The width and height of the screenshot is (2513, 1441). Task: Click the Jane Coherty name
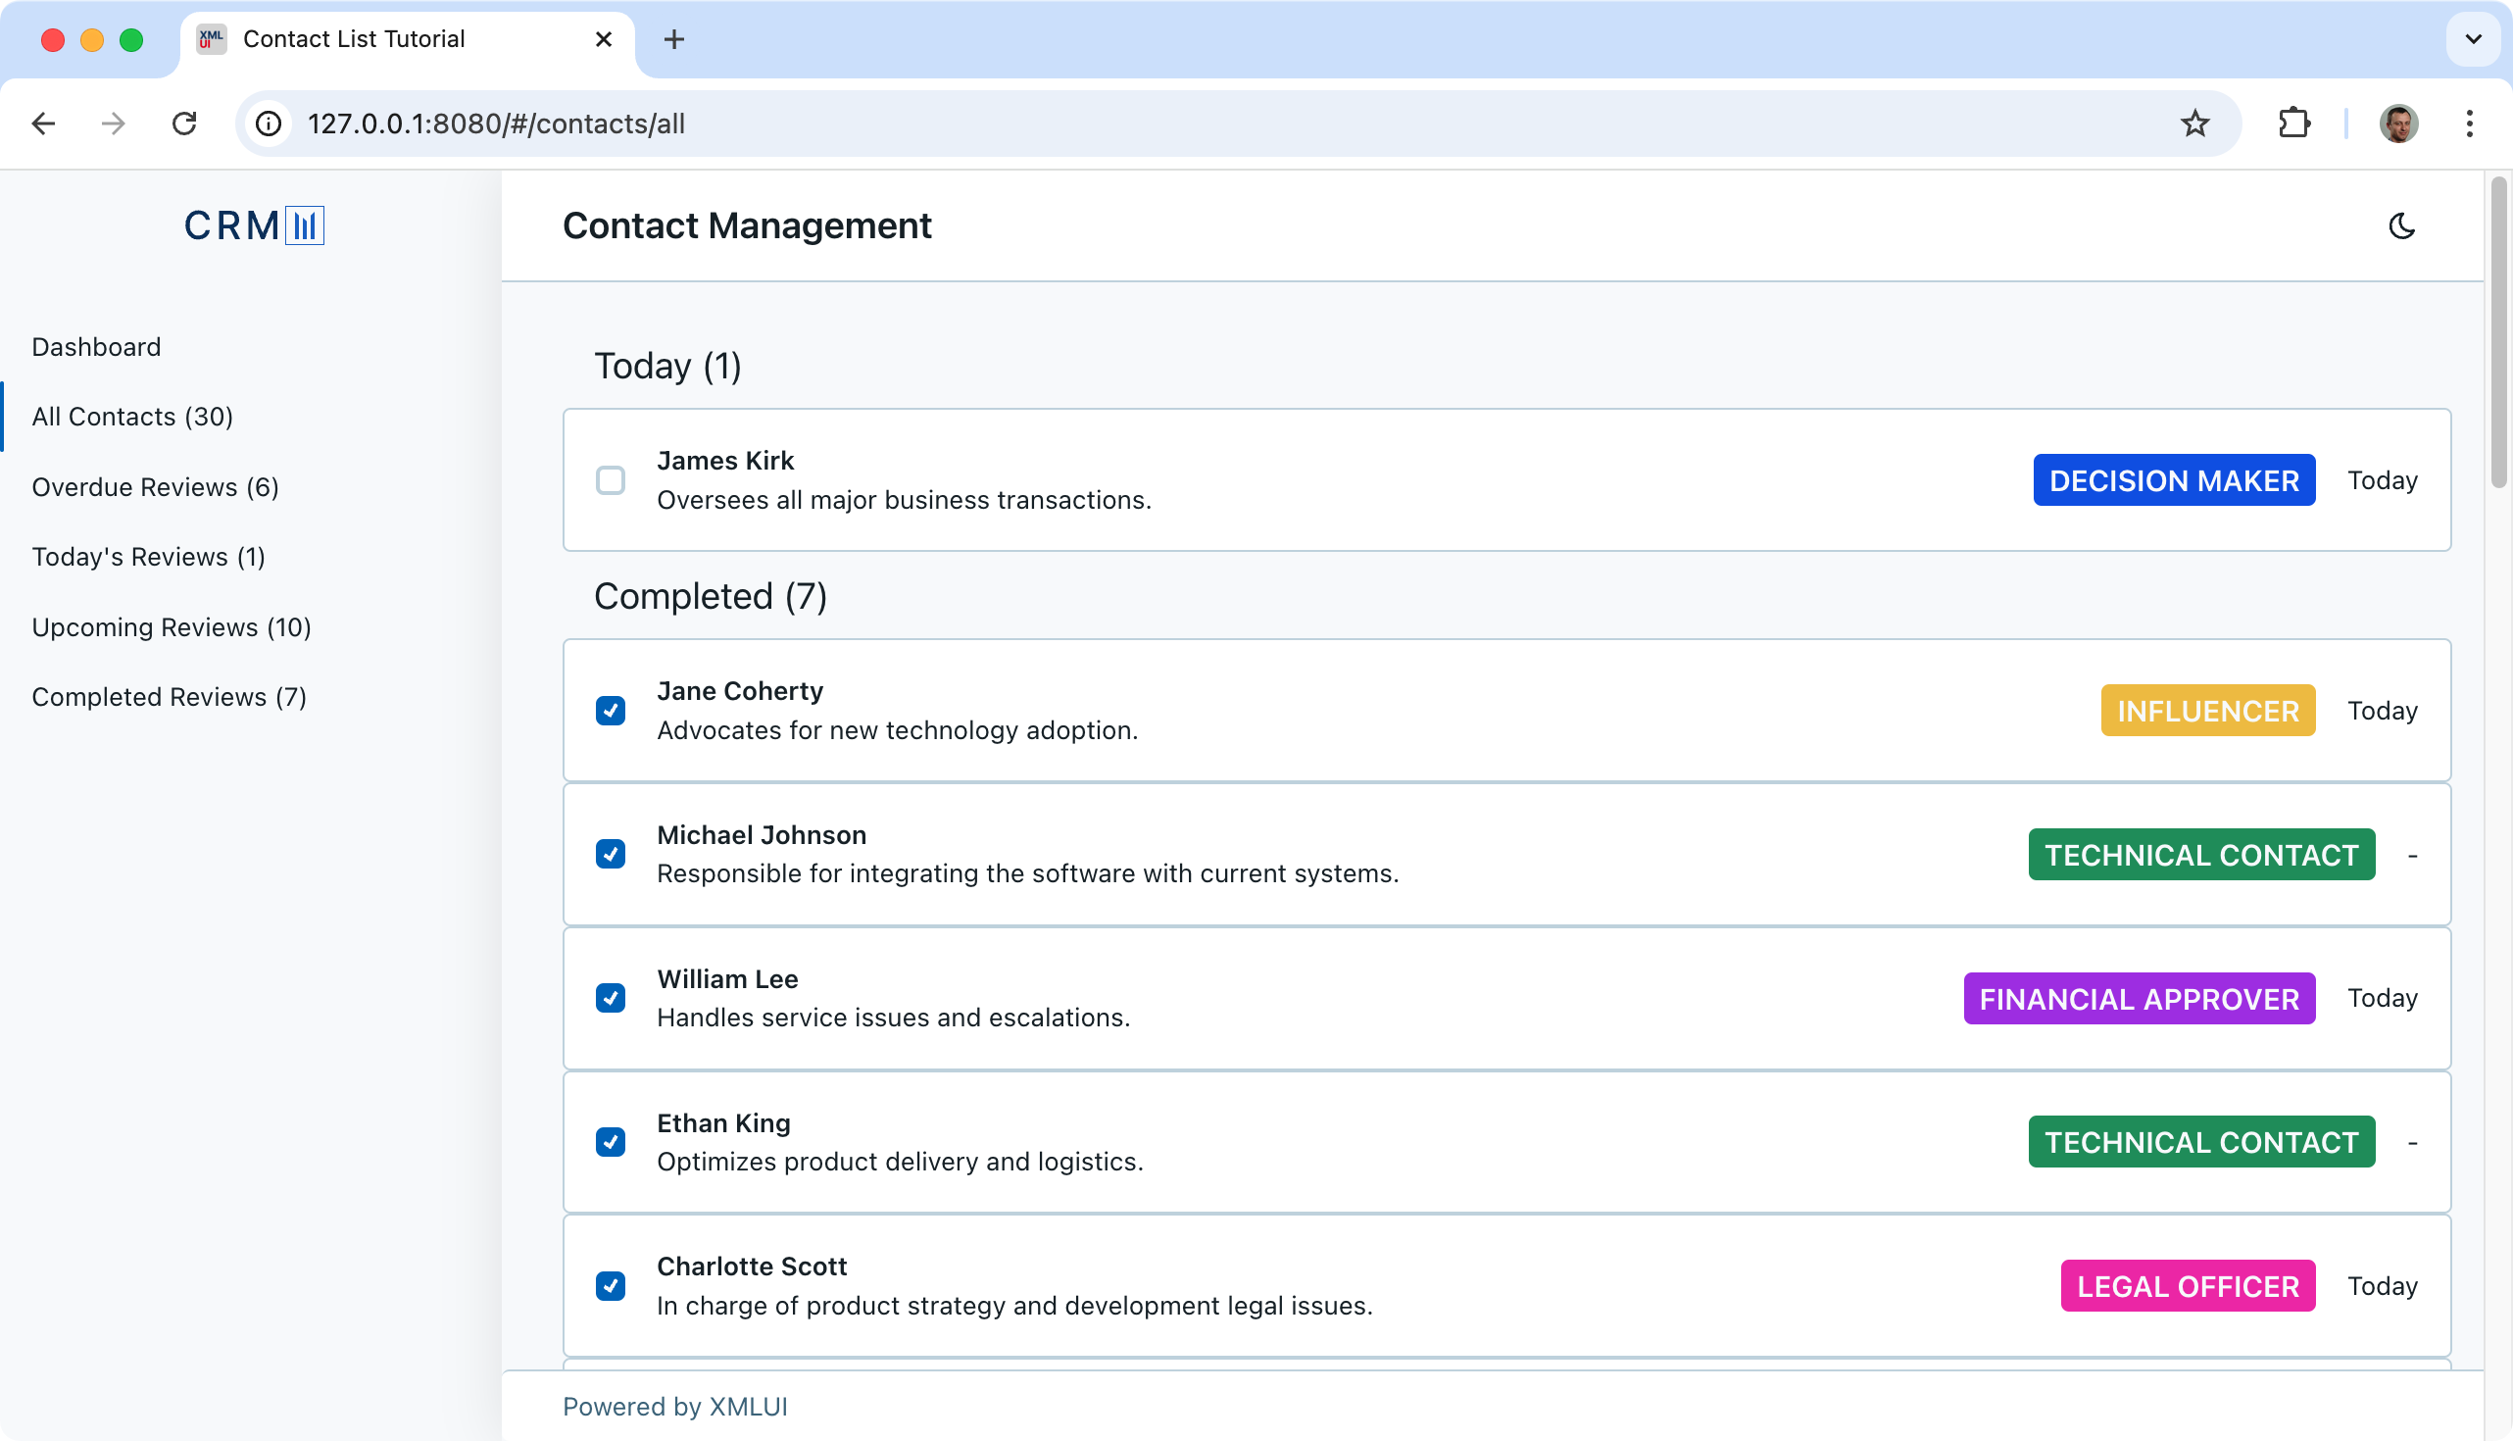tap(740, 692)
